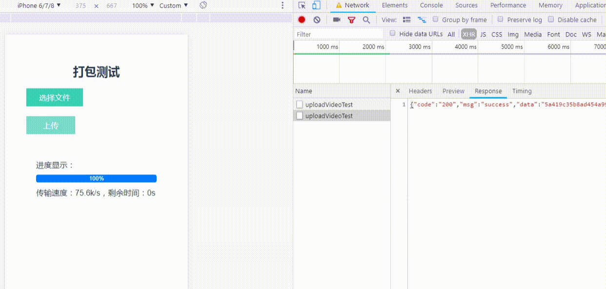The image size is (606, 289).
Task: Clear the network log
Action: (317, 20)
